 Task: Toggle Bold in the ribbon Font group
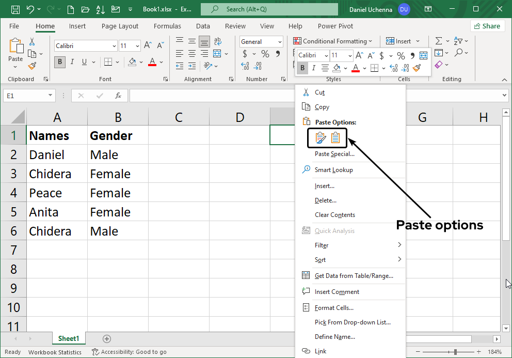(60, 62)
